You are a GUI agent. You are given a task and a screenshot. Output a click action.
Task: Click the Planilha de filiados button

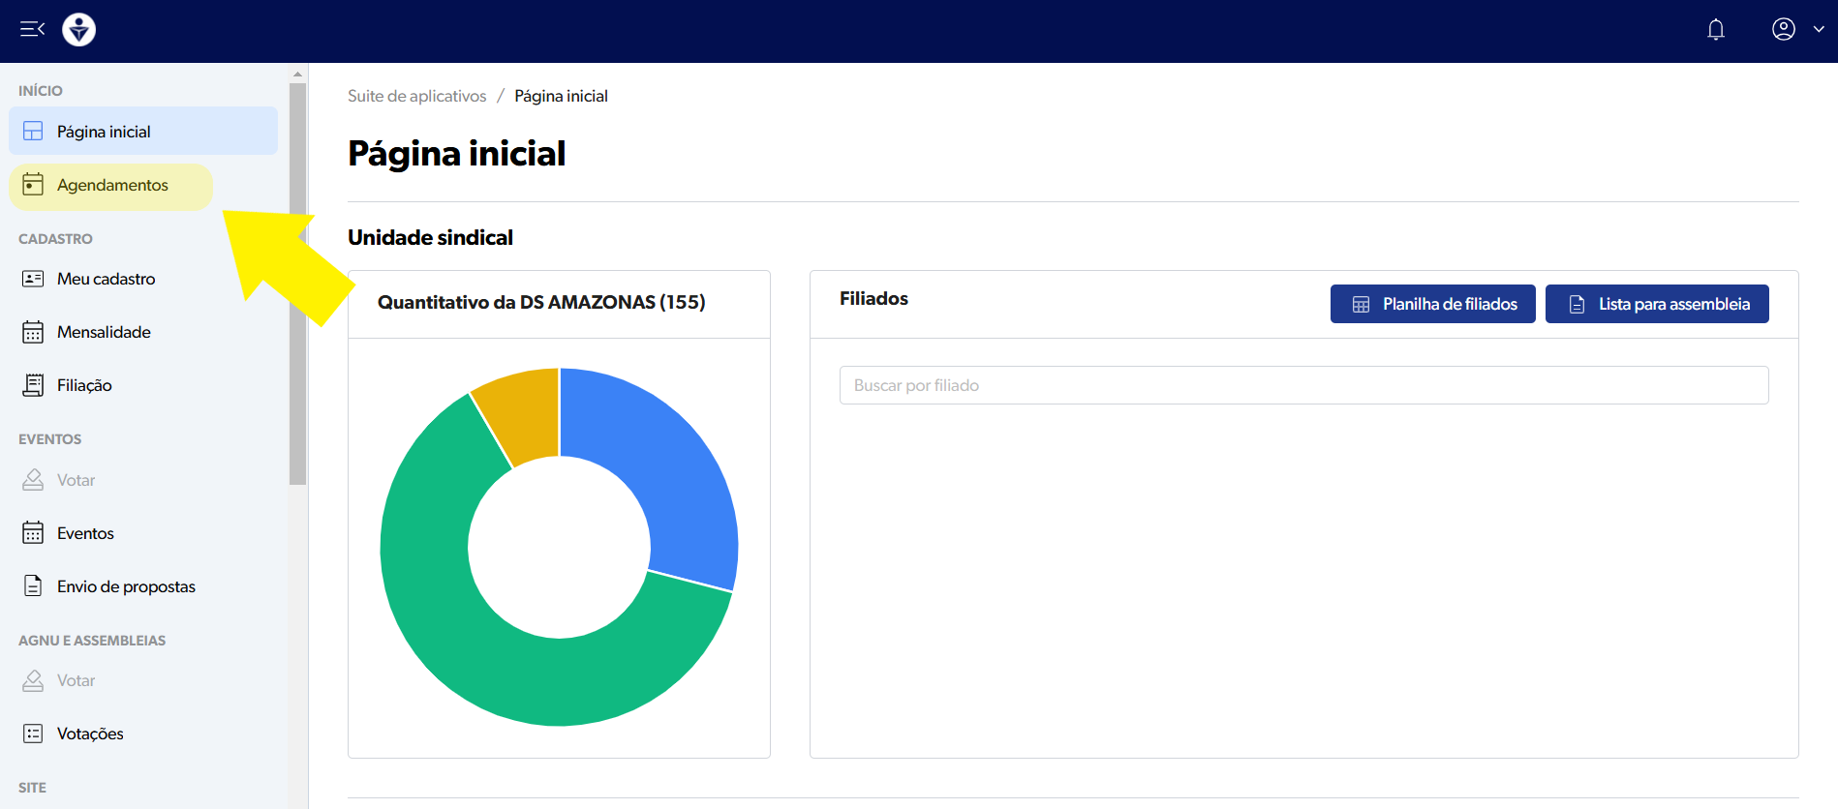[1432, 304]
